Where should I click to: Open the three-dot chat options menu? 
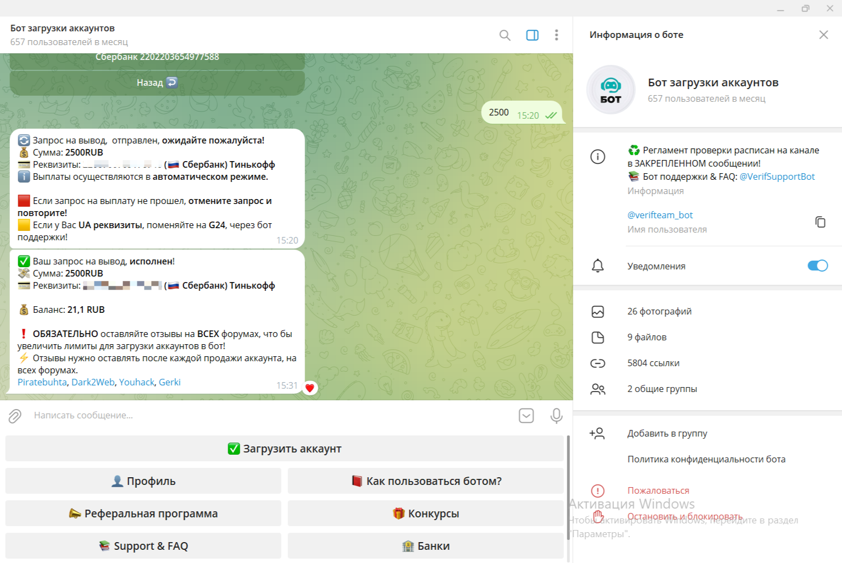tap(556, 35)
